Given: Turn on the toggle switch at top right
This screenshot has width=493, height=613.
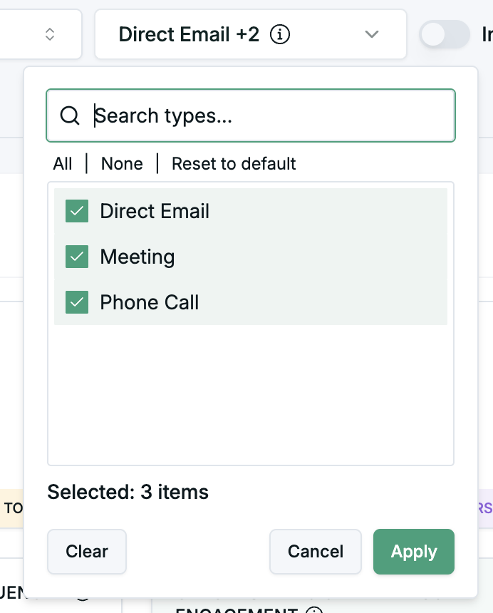Looking at the screenshot, I should 445,34.
